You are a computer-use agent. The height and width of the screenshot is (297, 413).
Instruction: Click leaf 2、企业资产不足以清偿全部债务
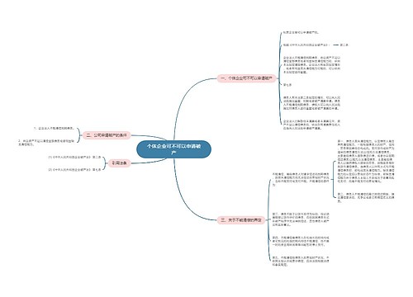[x=46, y=142]
